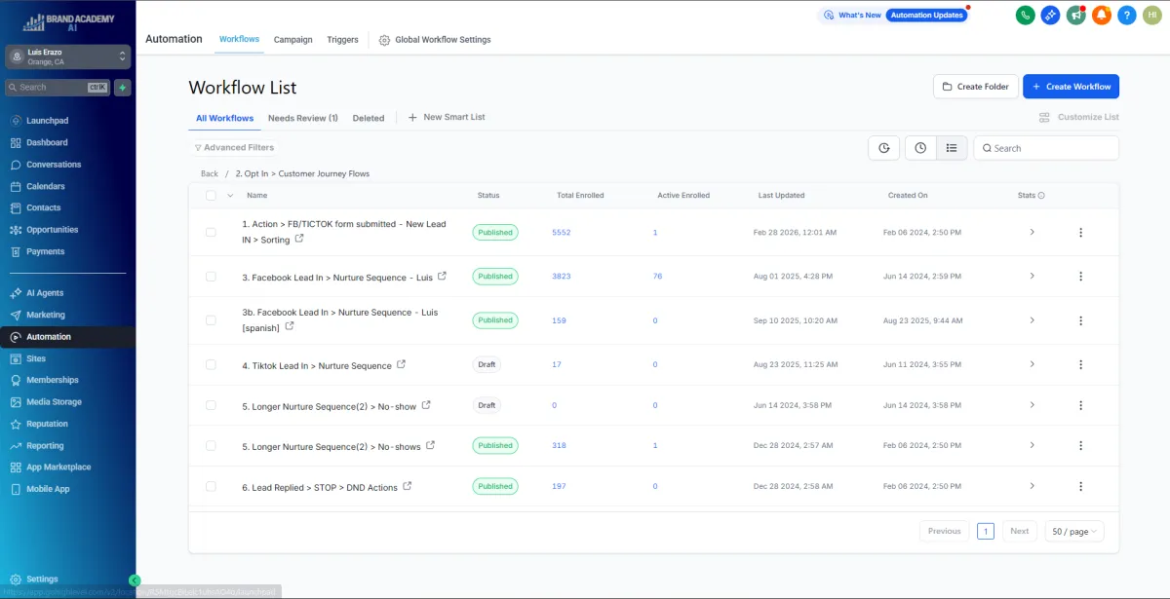Image resolution: width=1170 pixels, height=599 pixels.
Task: Collapse the sidebar with green arrow
Action: [x=135, y=580]
